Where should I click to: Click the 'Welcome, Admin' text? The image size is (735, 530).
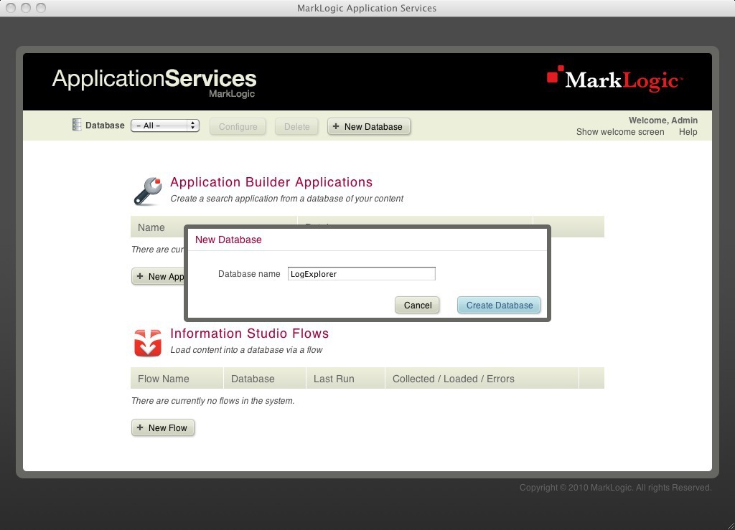(663, 120)
